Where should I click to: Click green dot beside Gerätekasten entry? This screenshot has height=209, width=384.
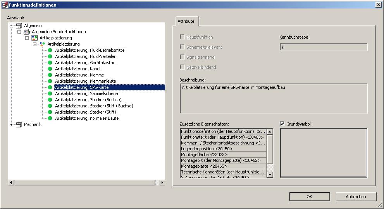click(x=50, y=63)
